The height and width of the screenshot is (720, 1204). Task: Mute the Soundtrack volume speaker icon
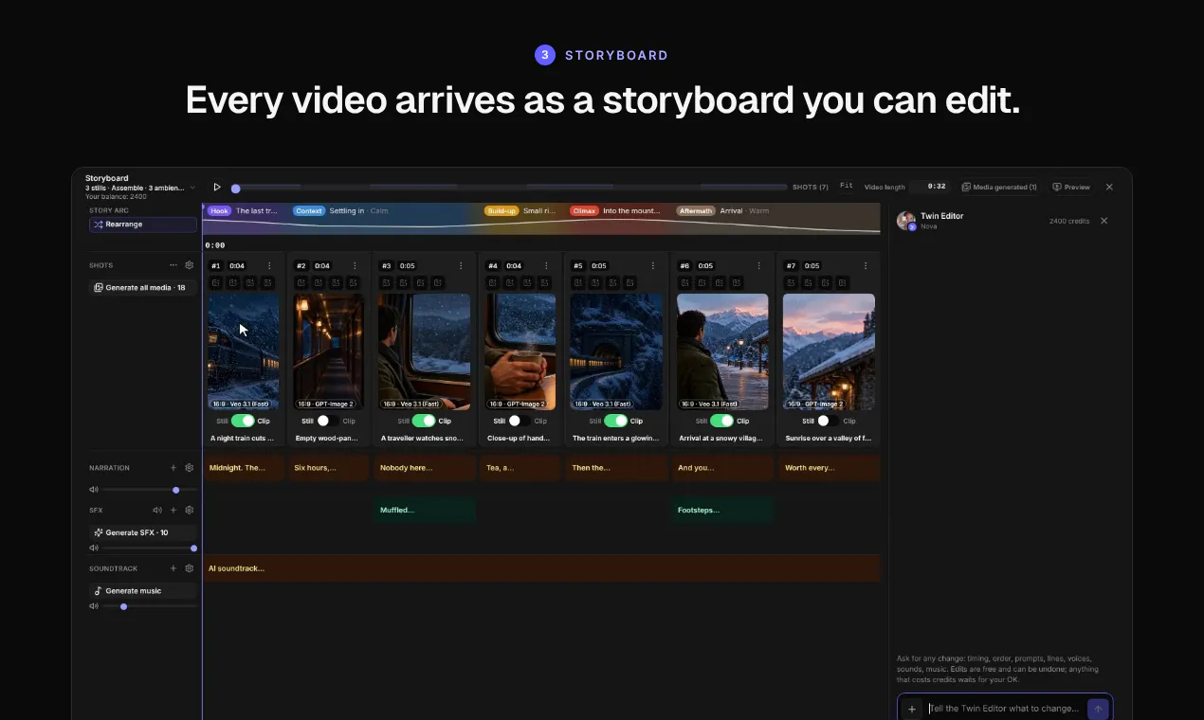[x=94, y=606]
